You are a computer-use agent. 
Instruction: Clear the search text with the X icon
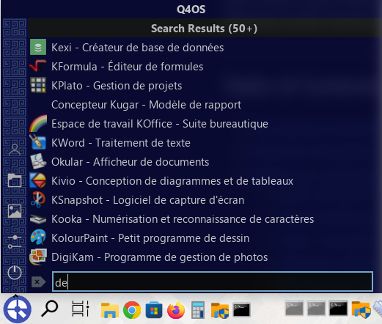point(38,282)
